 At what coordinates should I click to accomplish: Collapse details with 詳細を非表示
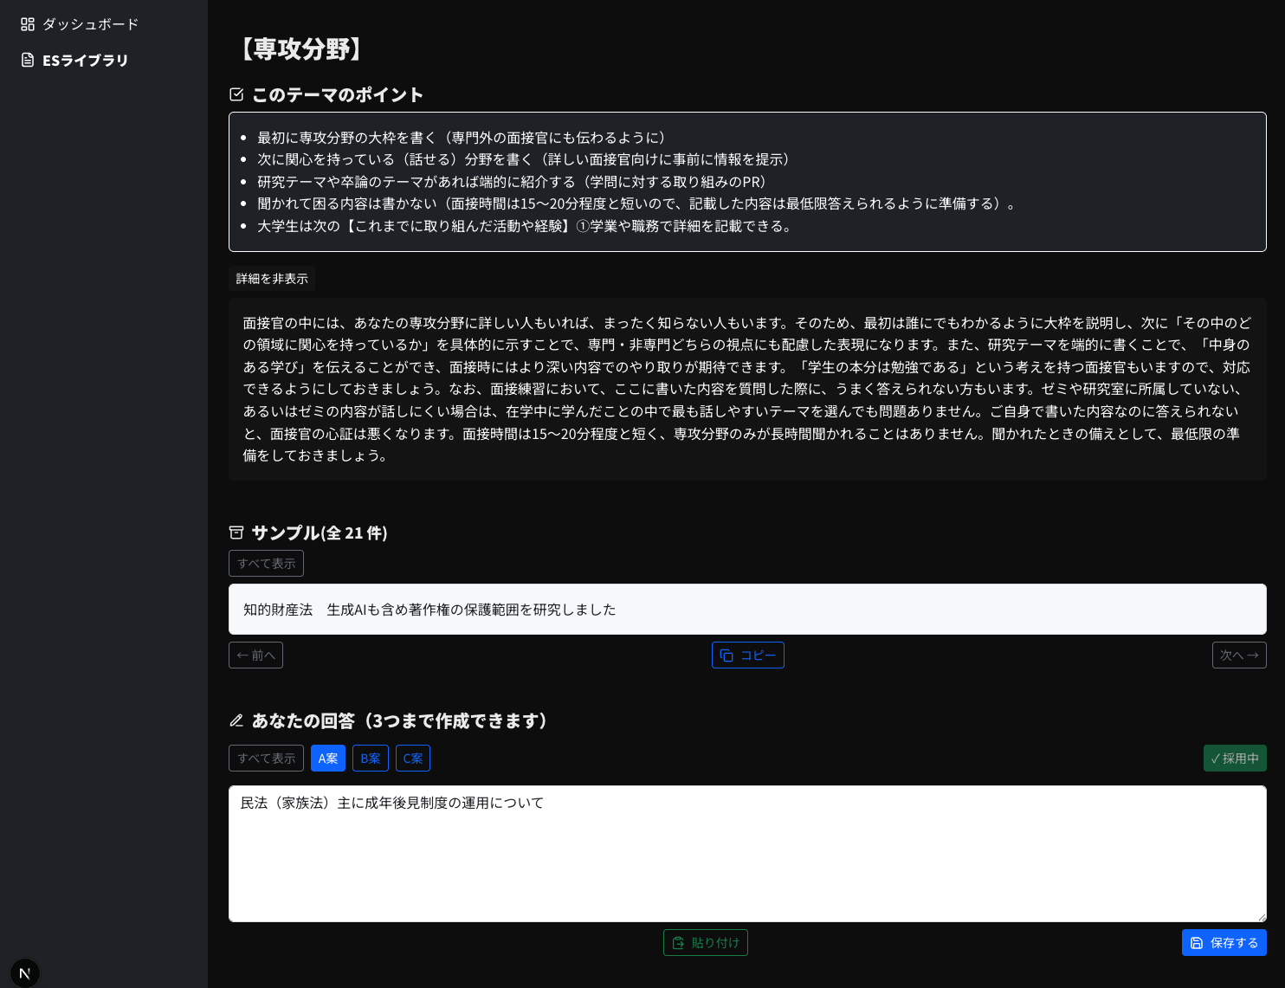(272, 279)
